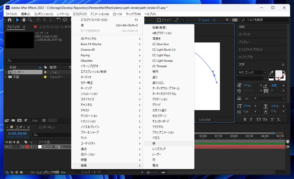The image size is (294, 179).
Task: Expand the ホワイト 平面 1 layer properties
Action: pyautogui.click(x=23, y=147)
